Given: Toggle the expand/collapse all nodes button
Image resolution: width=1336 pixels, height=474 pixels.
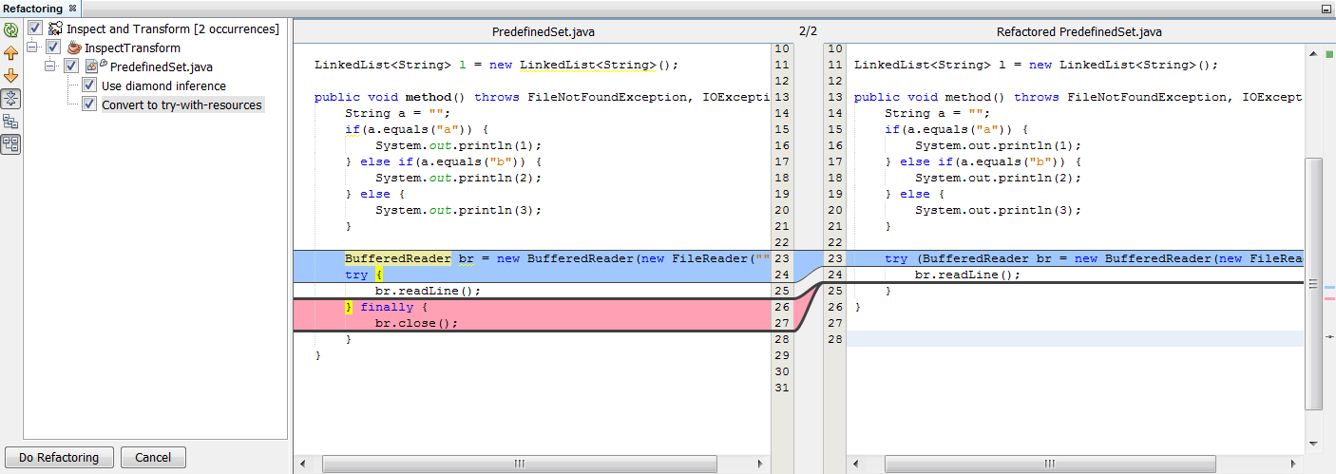Looking at the screenshot, I should tap(11, 98).
